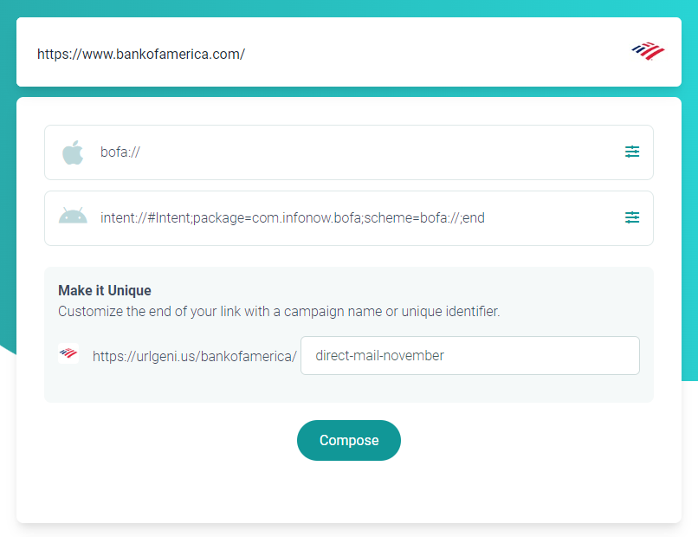The width and height of the screenshot is (698, 537).
Task: Open settings icon for iOS bofa:// link
Action: click(x=631, y=152)
